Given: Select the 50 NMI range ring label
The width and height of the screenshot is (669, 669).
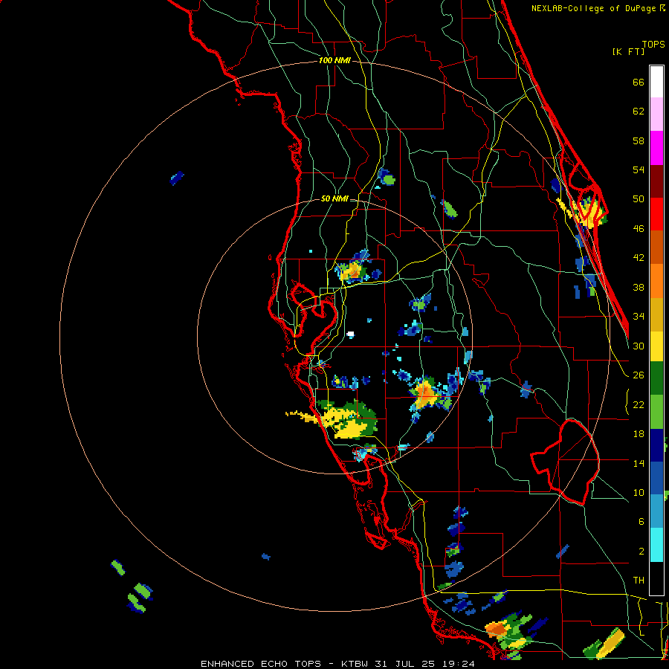Looking at the screenshot, I should [334, 198].
